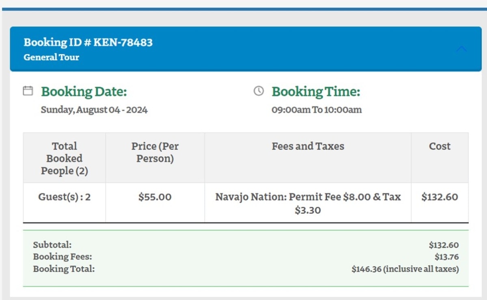Click the Booking Fees $13.76 amount
Screen dimensions: 487x300
pos(447,257)
